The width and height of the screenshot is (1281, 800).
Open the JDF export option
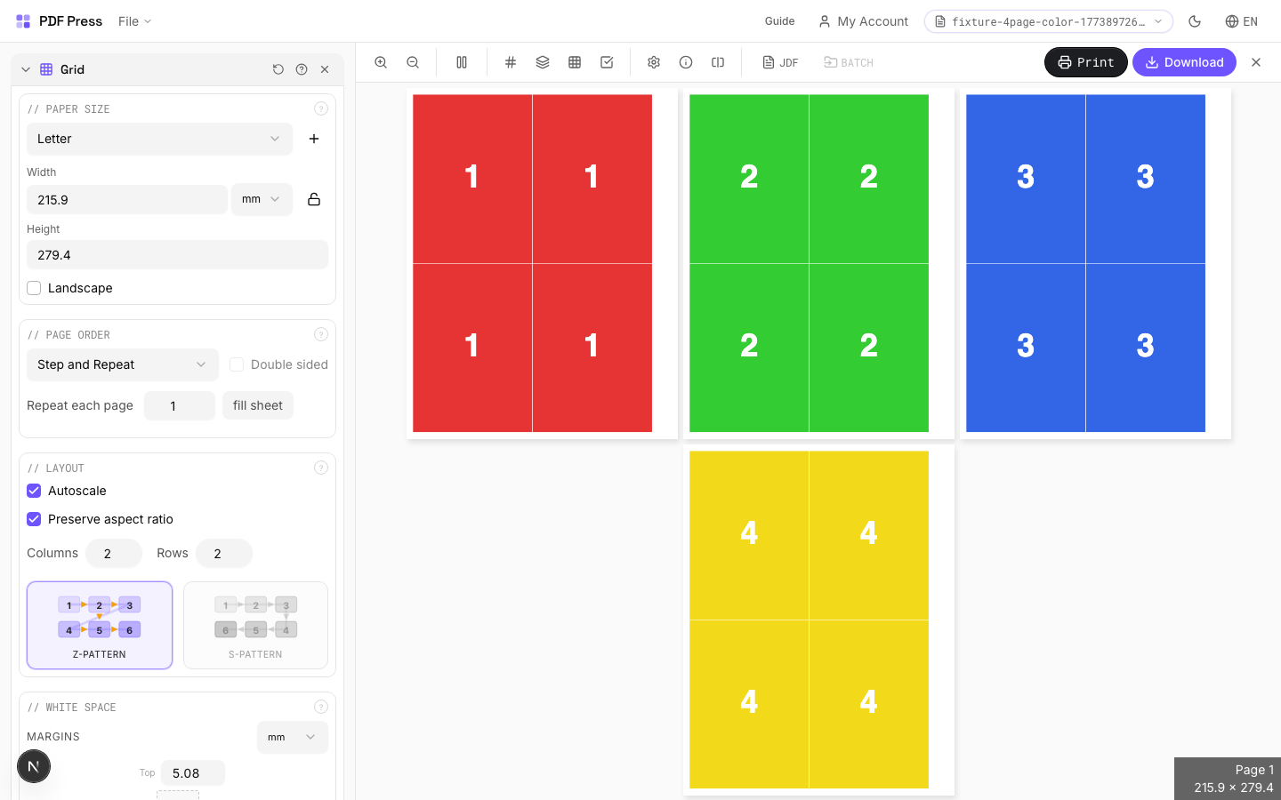[x=780, y=62]
